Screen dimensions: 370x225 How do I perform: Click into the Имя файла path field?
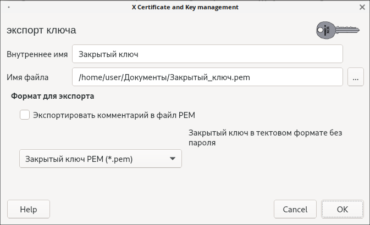tap(207, 77)
